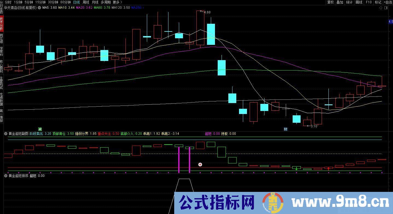Click the red plus circle marker

(200, 165)
